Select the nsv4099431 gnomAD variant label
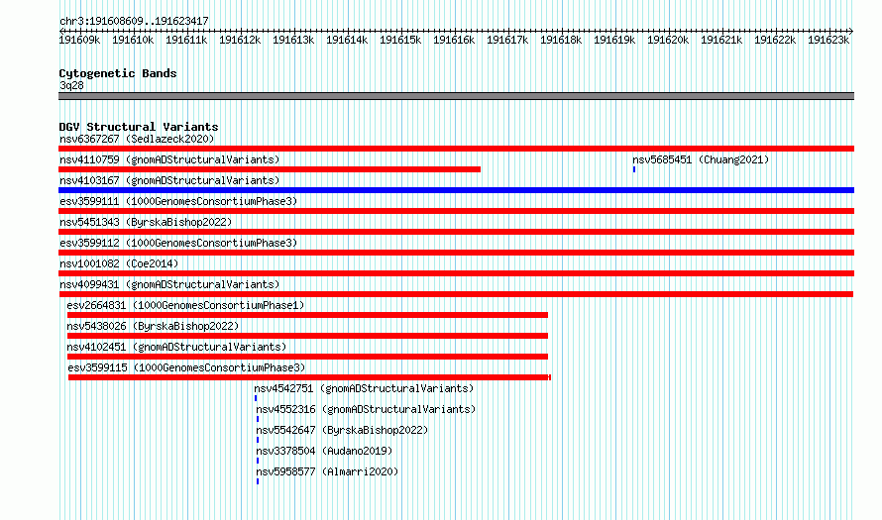Screen dimensions: 882x520 coord(169,284)
